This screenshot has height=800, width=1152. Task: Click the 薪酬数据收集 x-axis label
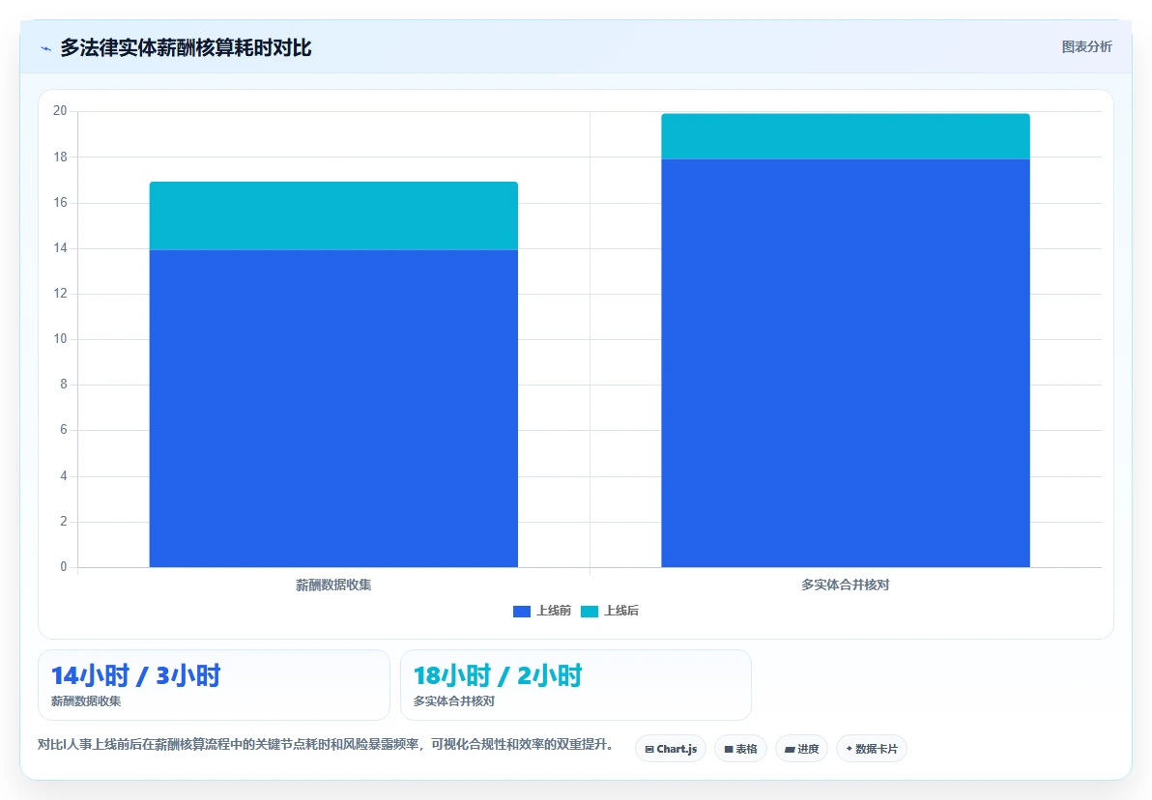pos(333,586)
